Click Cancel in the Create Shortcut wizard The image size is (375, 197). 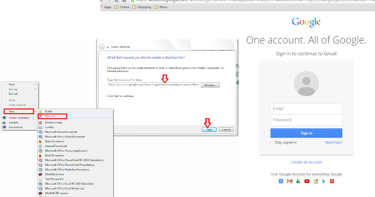point(226,129)
